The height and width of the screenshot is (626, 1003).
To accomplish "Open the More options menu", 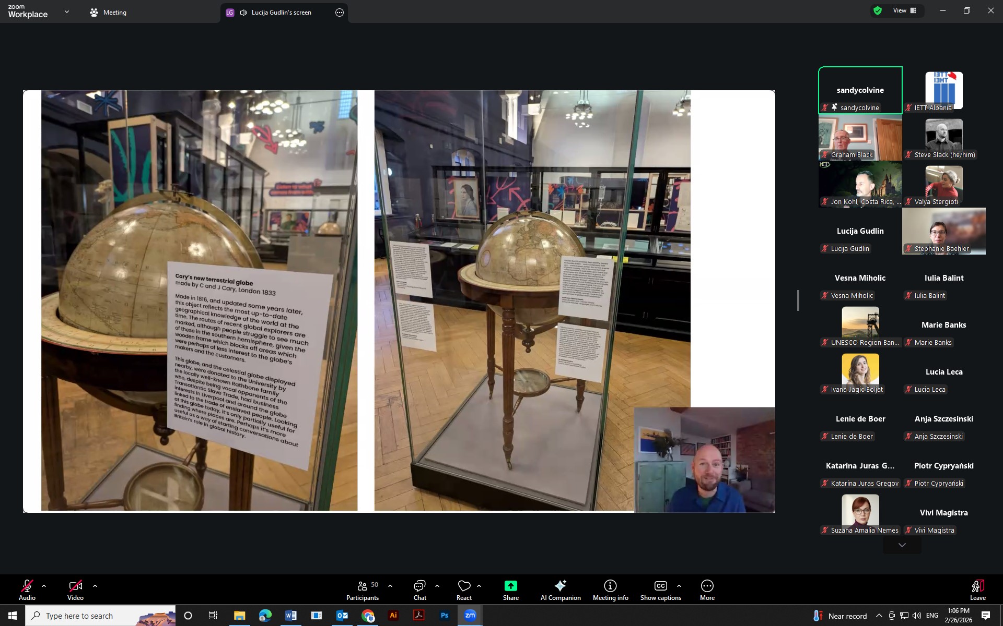I will coord(707,590).
